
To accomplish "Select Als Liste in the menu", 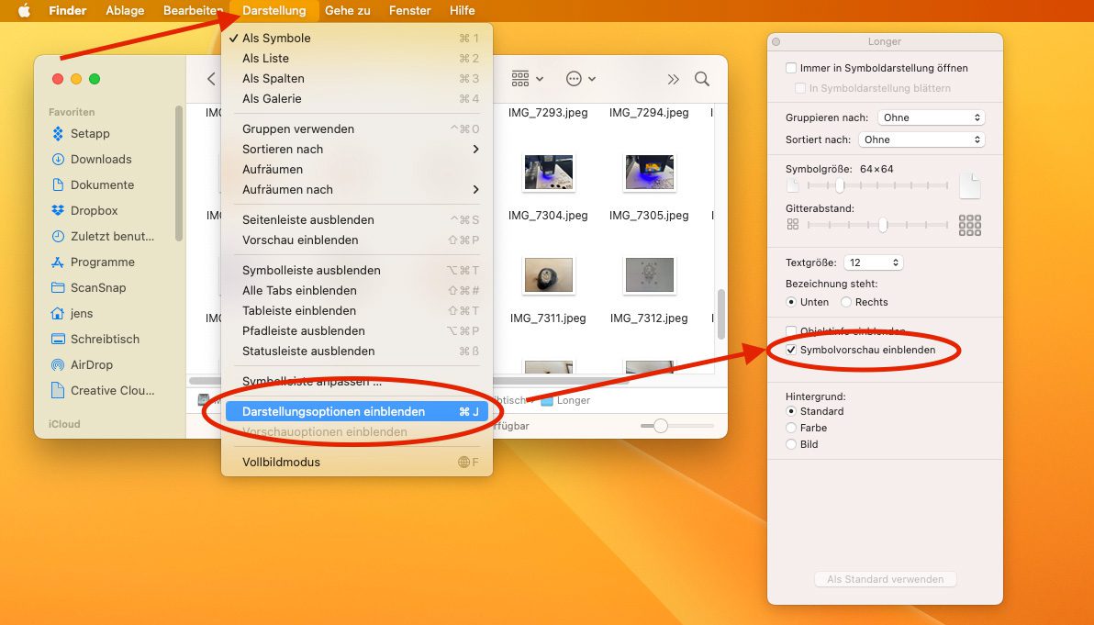I will 265,59.
